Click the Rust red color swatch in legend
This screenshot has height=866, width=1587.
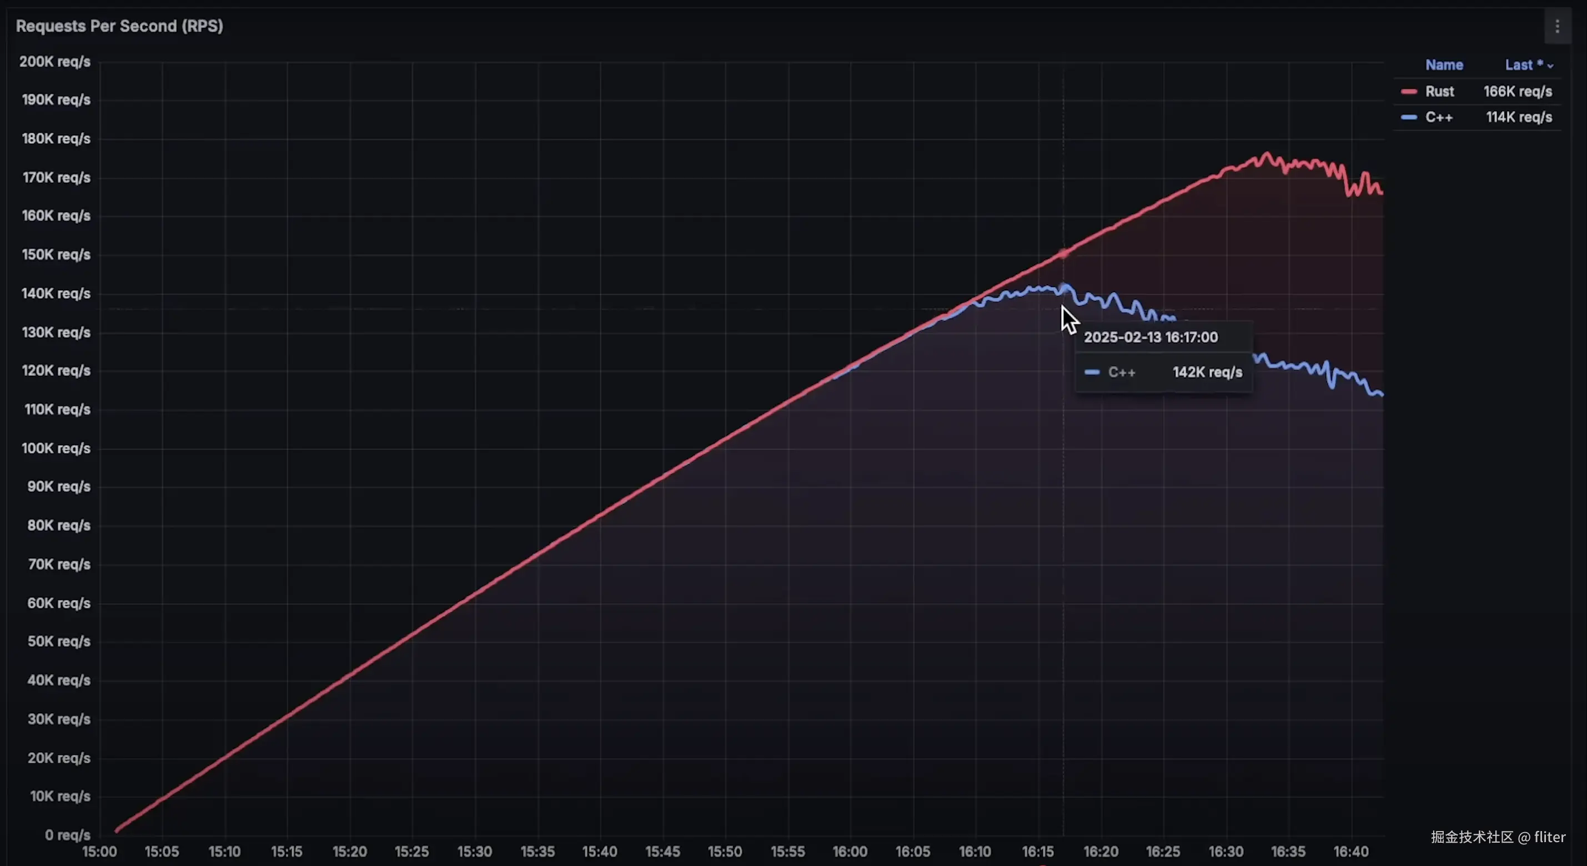[1408, 92]
